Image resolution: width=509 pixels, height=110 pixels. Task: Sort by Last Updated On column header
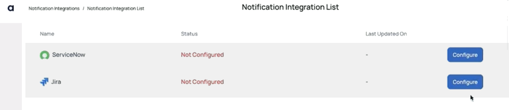coord(386,34)
